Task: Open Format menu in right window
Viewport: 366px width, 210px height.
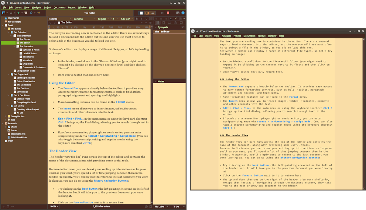Action: click(x=261, y=36)
